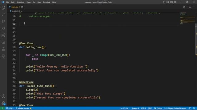Image resolution: width=197 pixels, height=110 pixels.
Task: Open the Terminal menu
Action: tap(46, 2)
